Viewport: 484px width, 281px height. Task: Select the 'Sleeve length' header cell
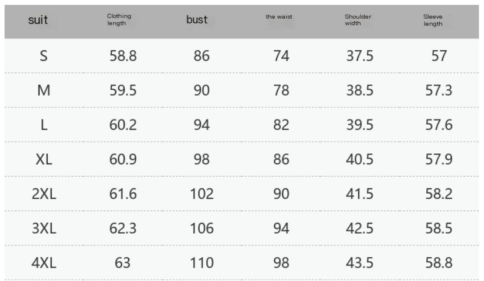433,20
